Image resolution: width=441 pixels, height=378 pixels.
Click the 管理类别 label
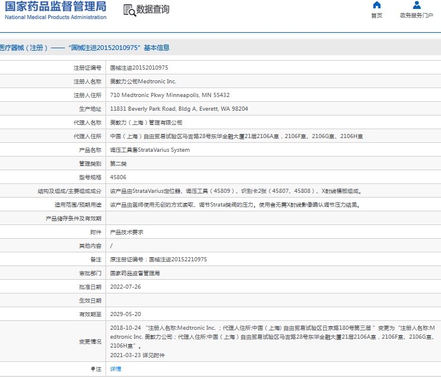click(90, 164)
